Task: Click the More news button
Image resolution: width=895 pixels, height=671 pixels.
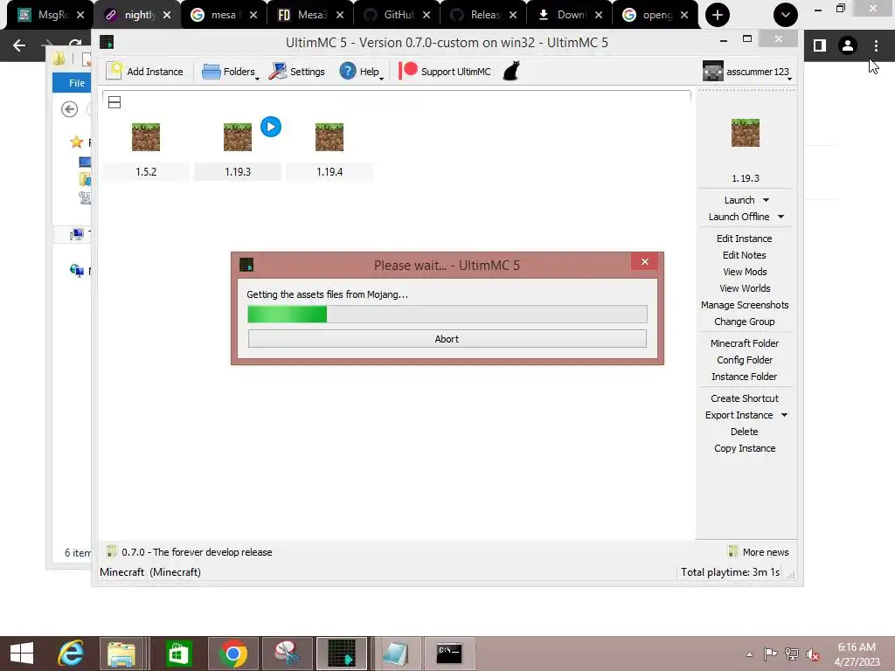Action: pos(759,552)
